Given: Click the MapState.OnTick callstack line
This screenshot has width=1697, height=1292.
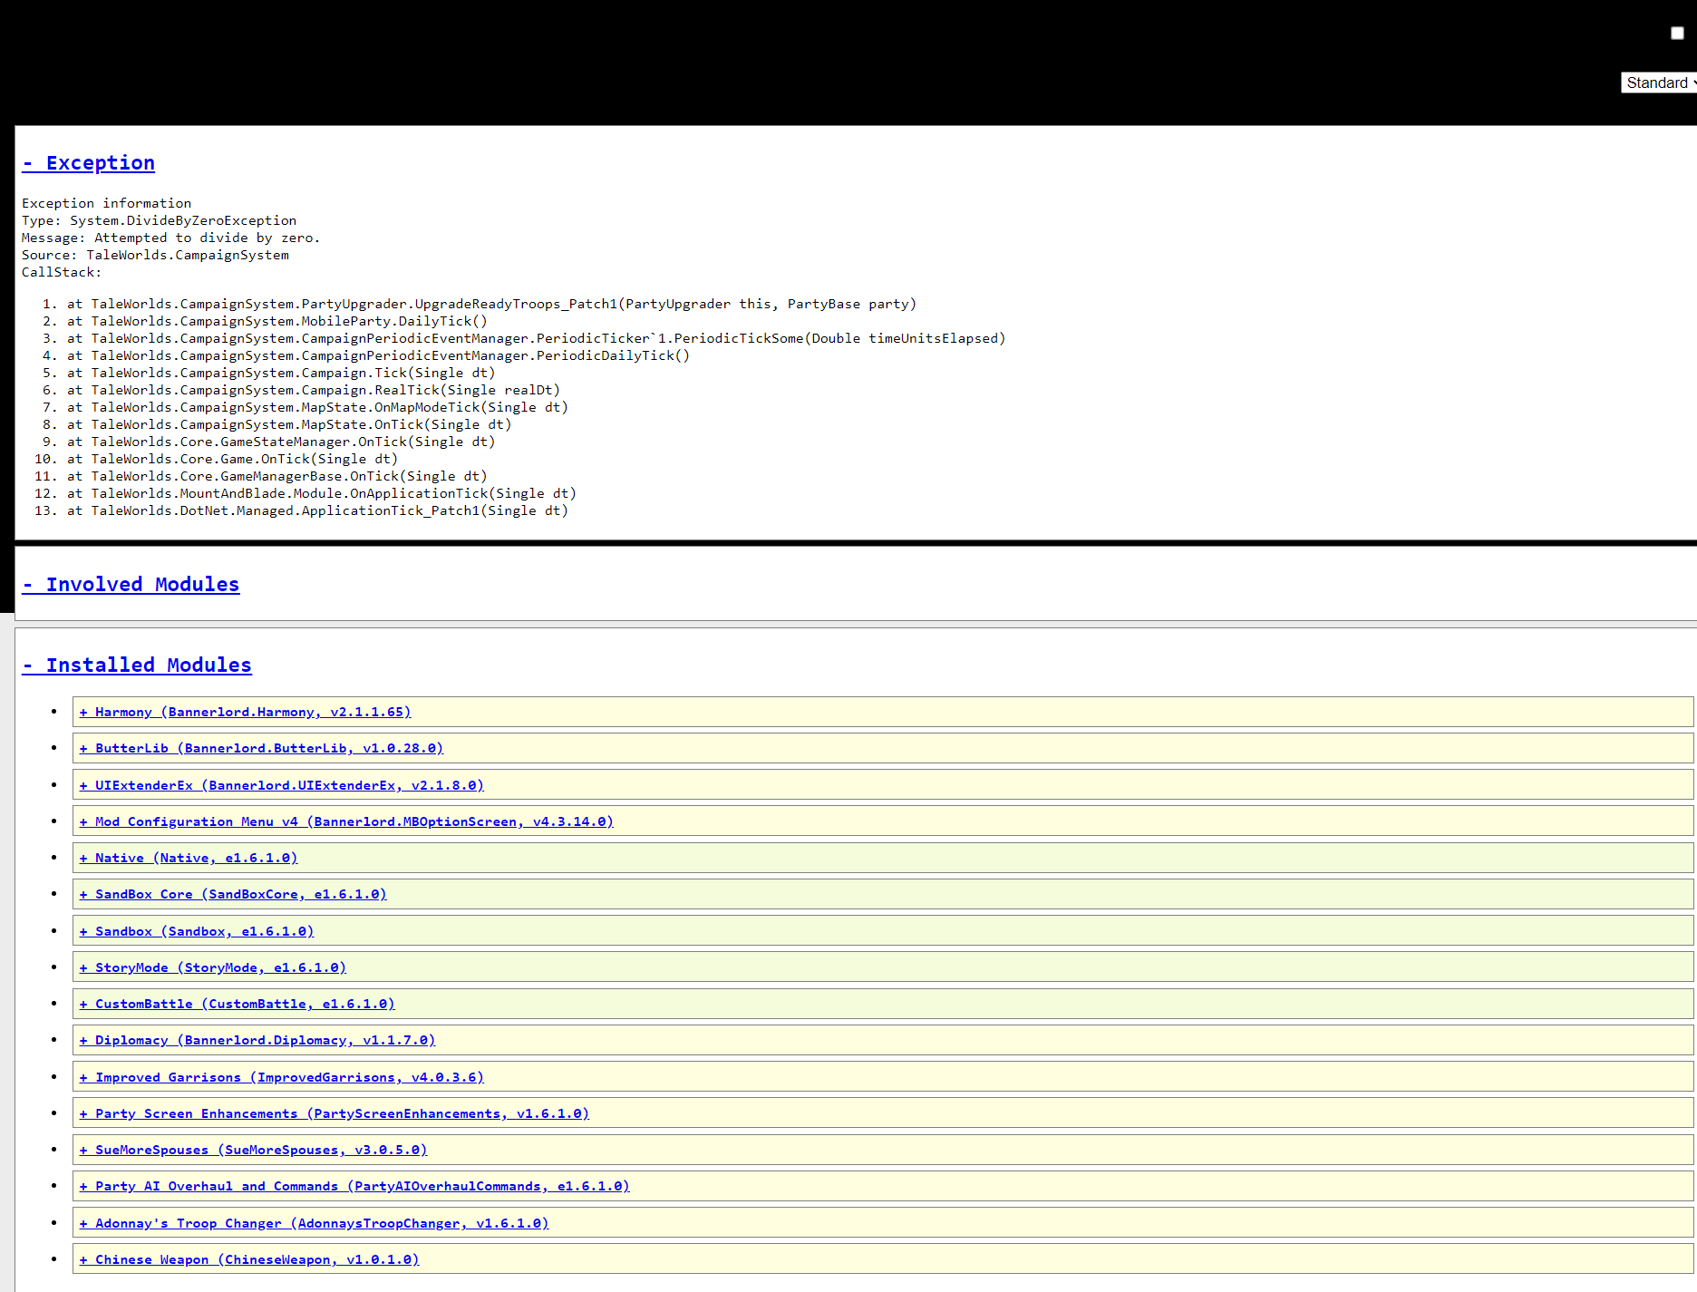Looking at the screenshot, I should click(289, 424).
